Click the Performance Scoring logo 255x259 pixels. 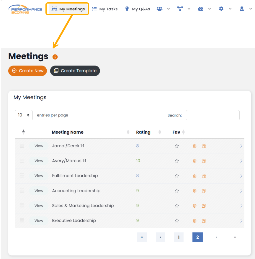coord(25,9)
